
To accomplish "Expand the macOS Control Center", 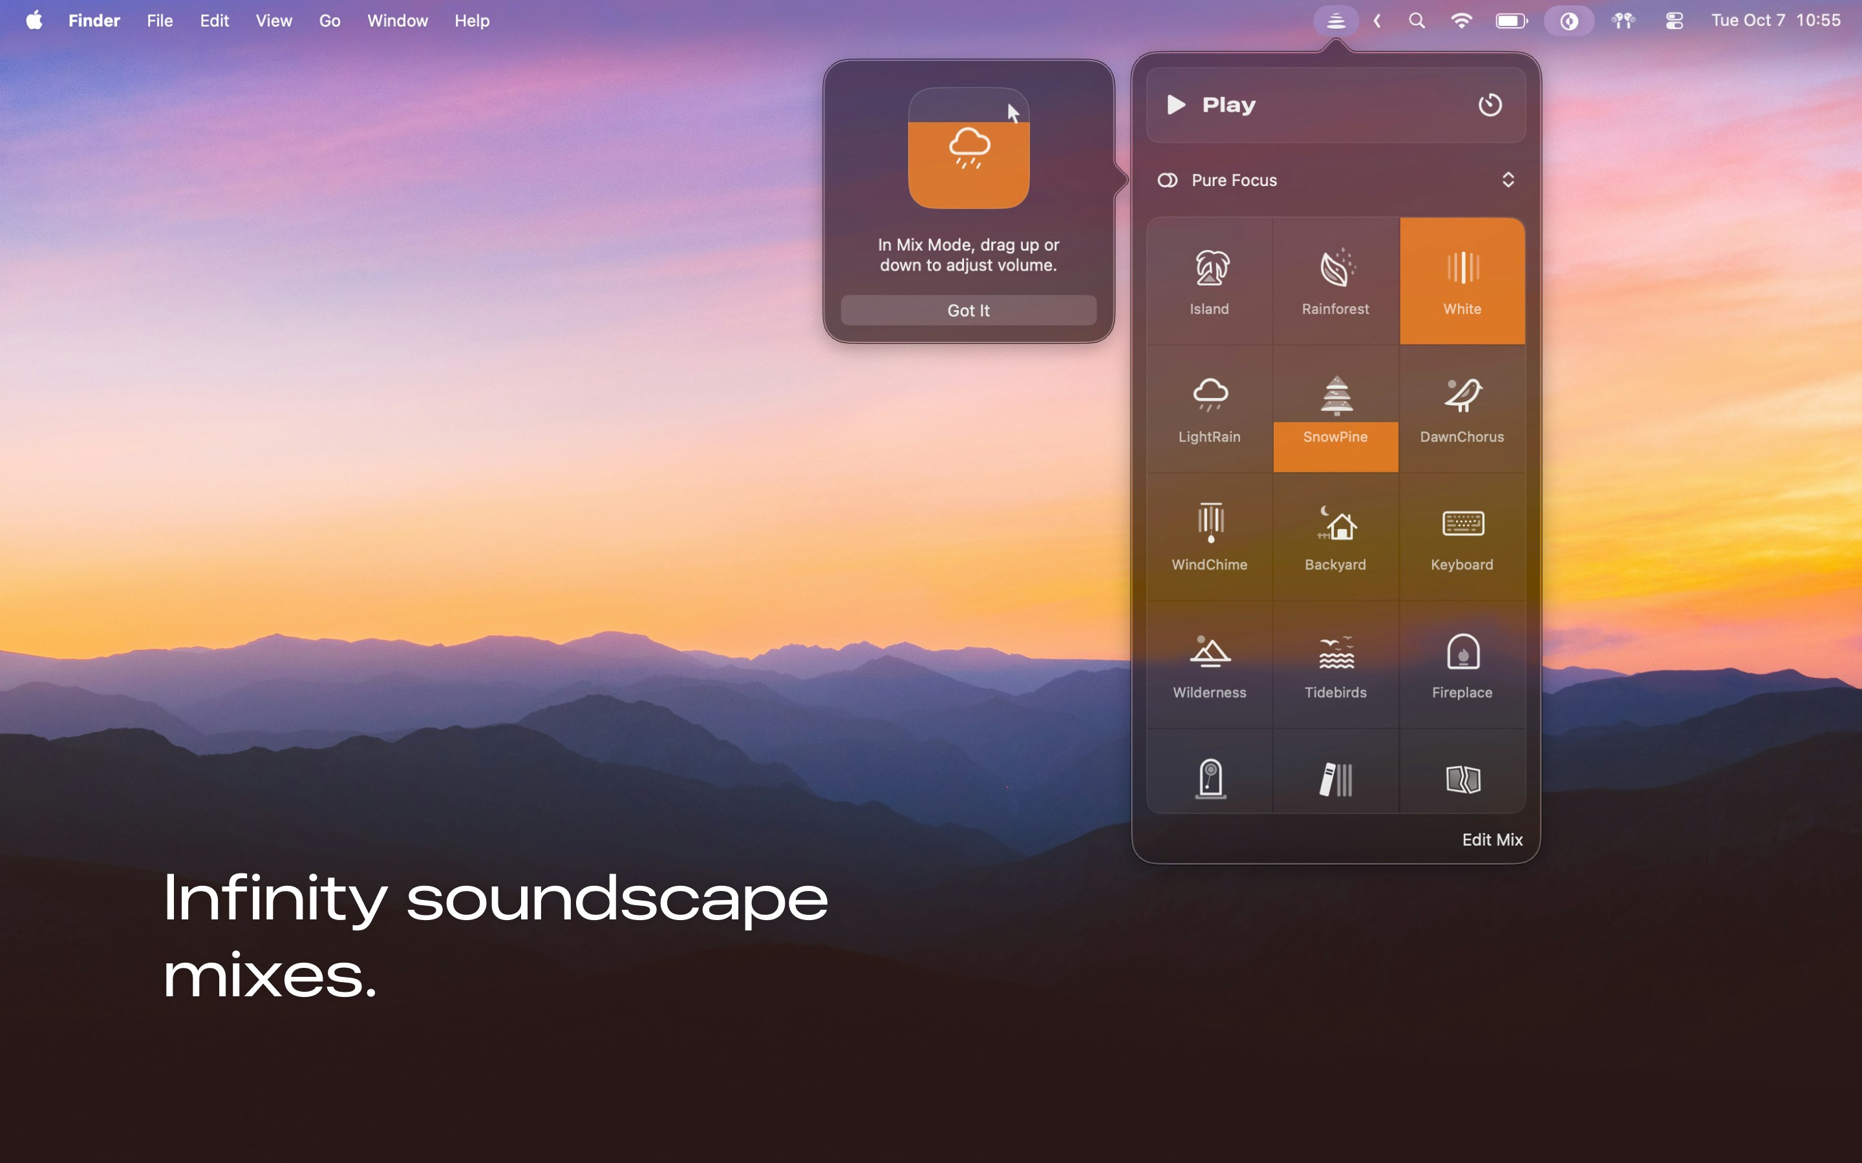I will [1675, 21].
